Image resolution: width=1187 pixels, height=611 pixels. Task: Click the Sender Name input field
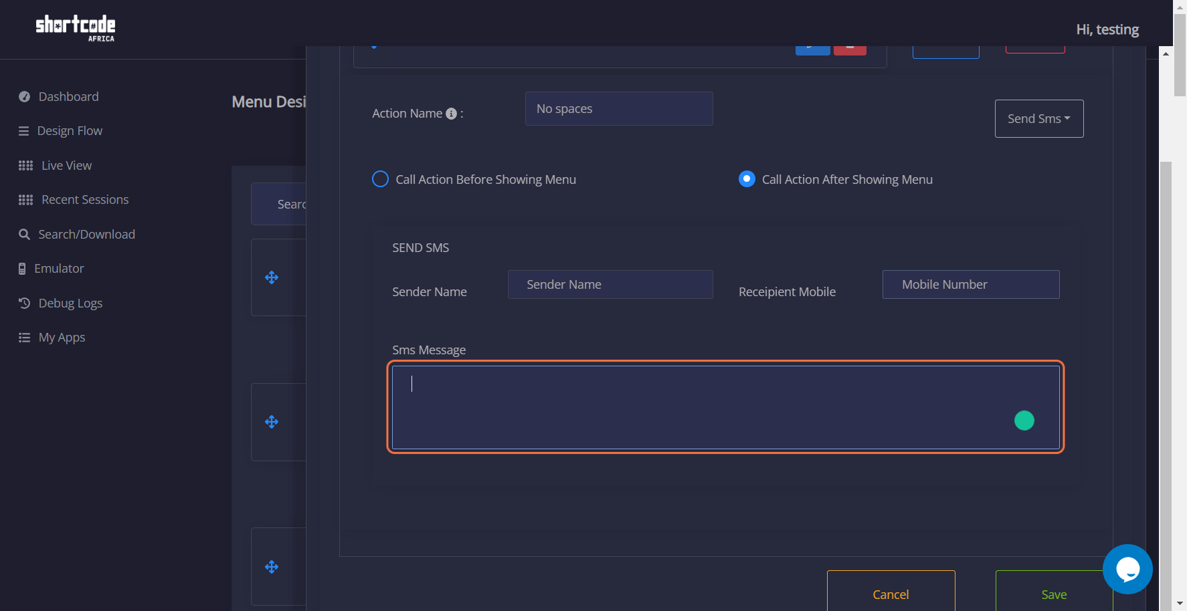[x=610, y=284]
